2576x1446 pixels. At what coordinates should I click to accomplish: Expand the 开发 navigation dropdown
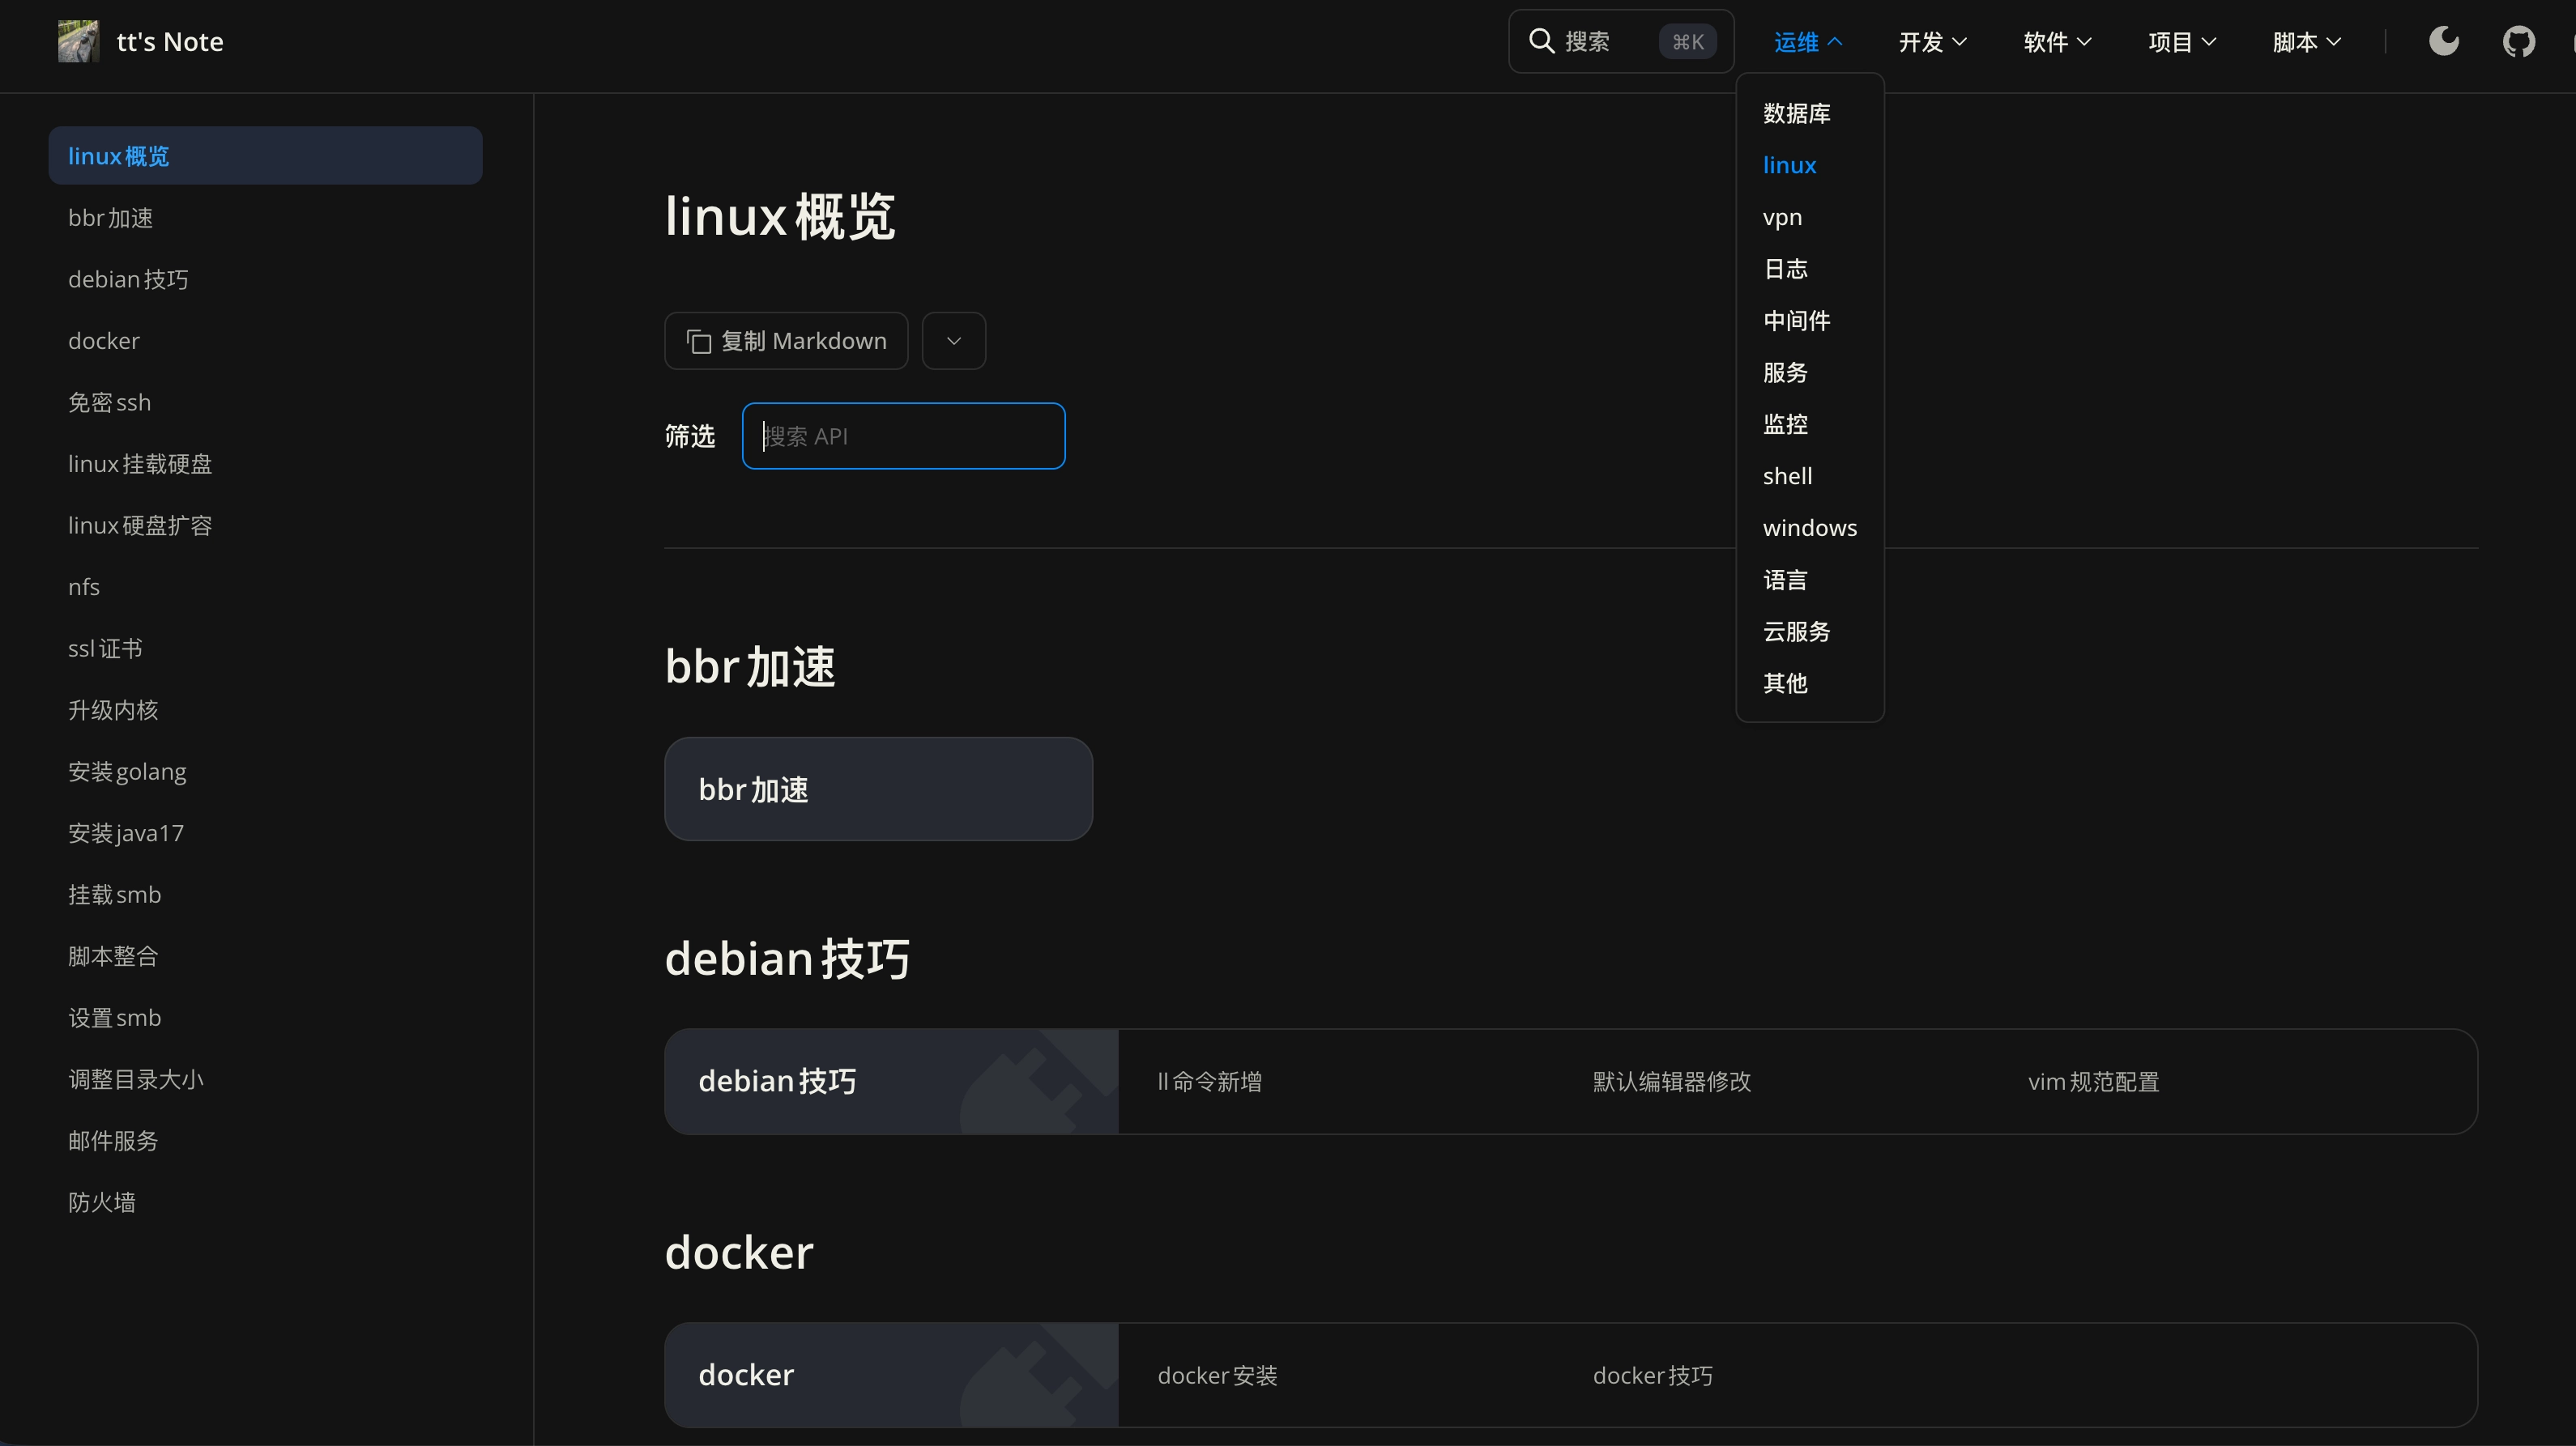point(1932,42)
